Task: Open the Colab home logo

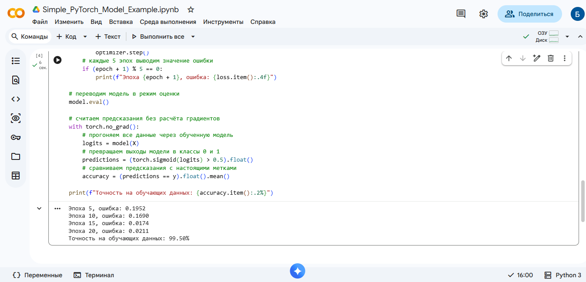Action: tap(16, 14)
